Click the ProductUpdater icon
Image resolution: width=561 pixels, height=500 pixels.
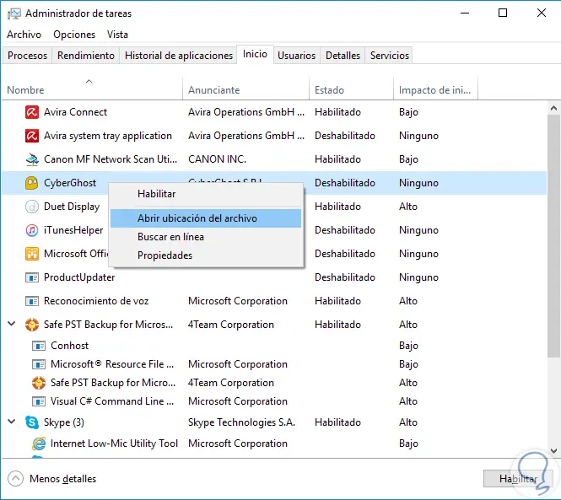32,277
